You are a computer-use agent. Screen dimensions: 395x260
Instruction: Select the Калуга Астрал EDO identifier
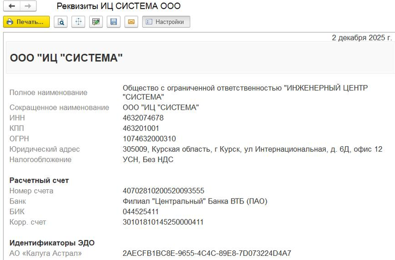tap(207, 253)
